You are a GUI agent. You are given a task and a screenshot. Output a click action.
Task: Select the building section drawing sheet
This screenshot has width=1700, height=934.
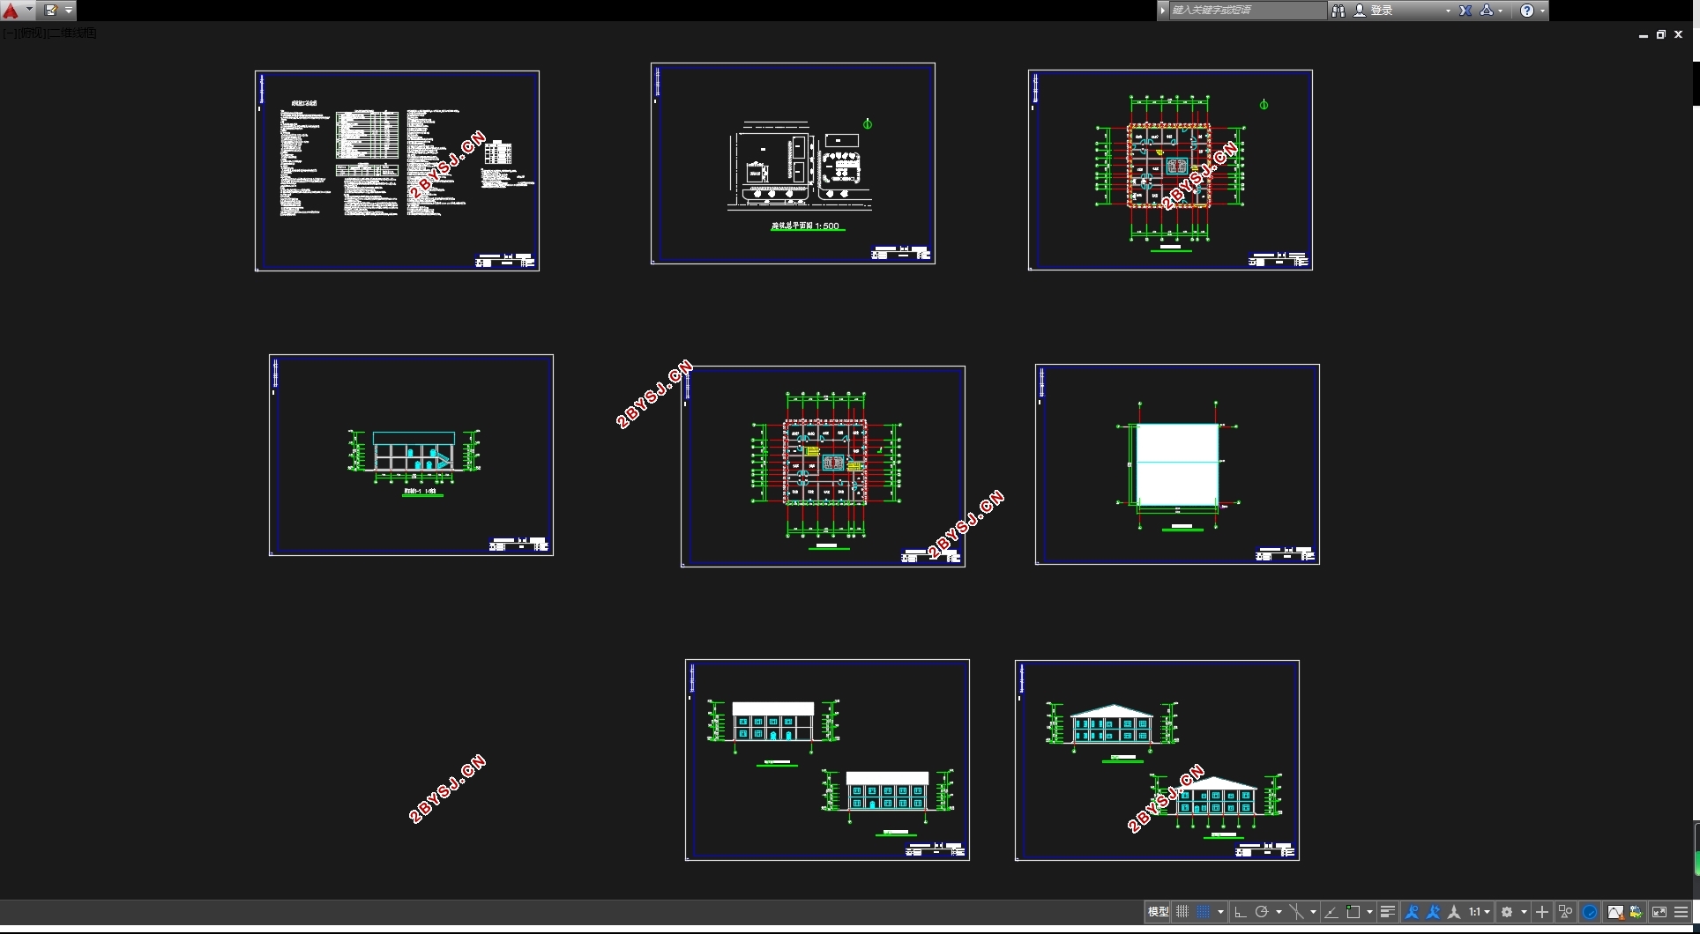(411, 456)
